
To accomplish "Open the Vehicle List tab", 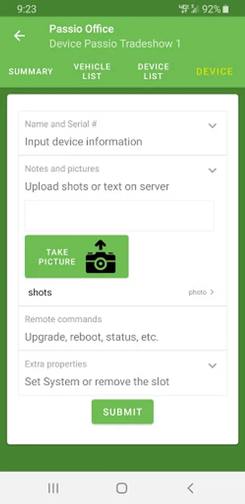I will coord(92,71).
